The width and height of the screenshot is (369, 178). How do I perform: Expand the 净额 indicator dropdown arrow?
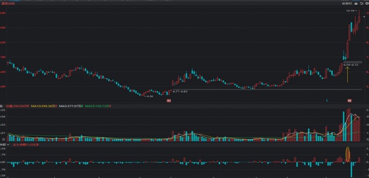tap(8, 145)
